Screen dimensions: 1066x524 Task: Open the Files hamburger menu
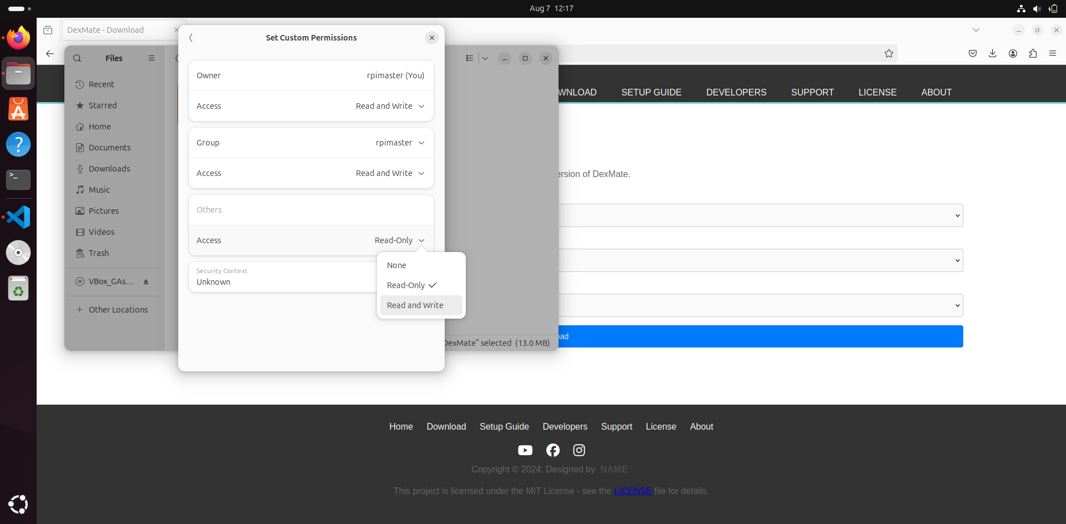152,58
